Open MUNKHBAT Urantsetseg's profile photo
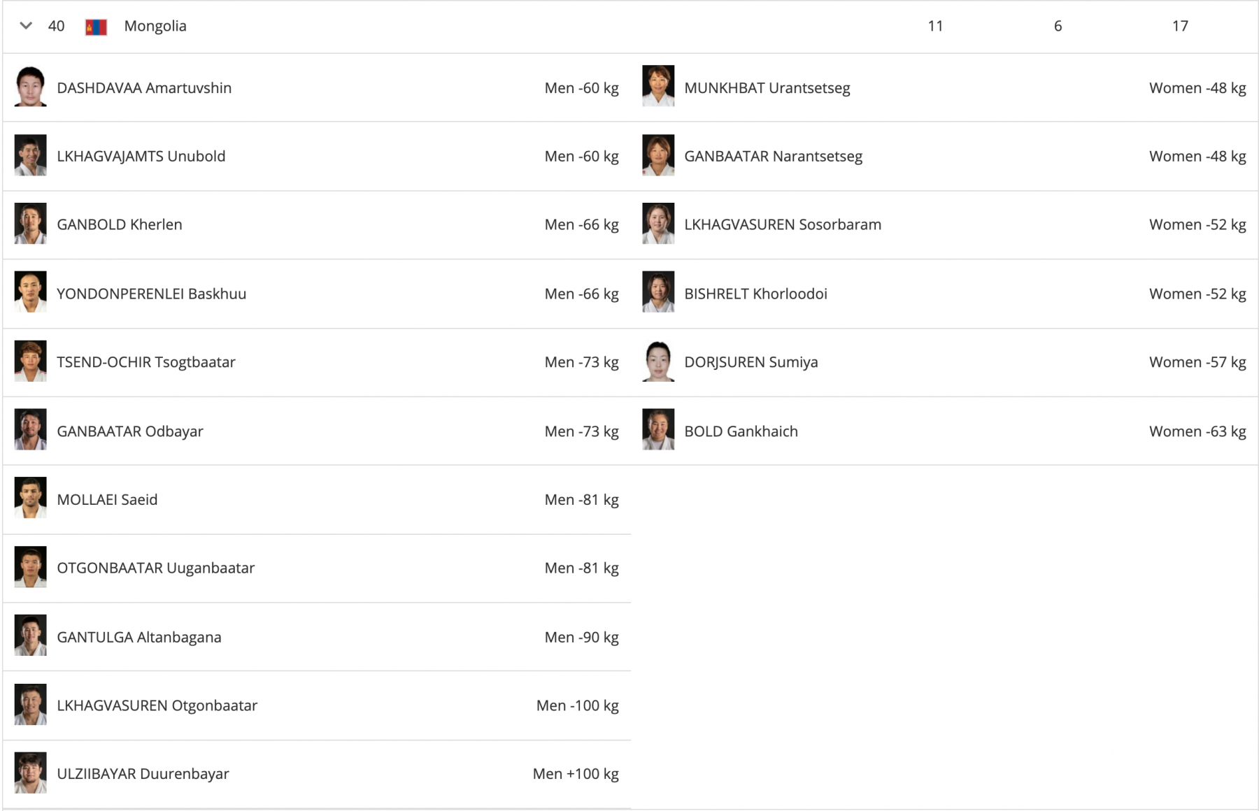 pos(658,87)
